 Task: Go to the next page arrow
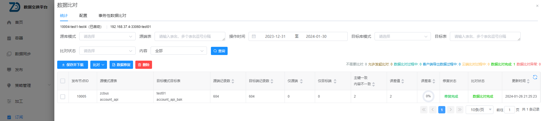click(450, 110)
